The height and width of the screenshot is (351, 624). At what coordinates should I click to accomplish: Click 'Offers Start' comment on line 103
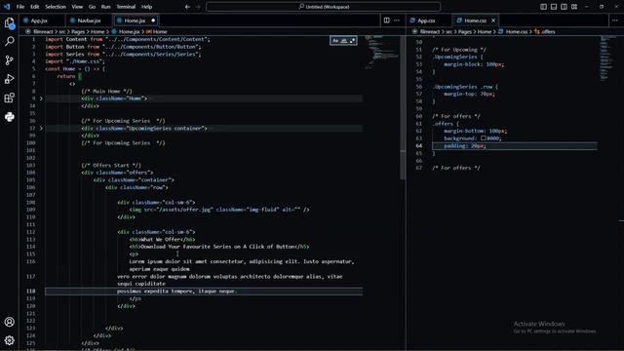pyautogui.click(x=111, y=165)
